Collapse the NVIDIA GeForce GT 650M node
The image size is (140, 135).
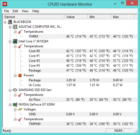[x=10, y=105]
